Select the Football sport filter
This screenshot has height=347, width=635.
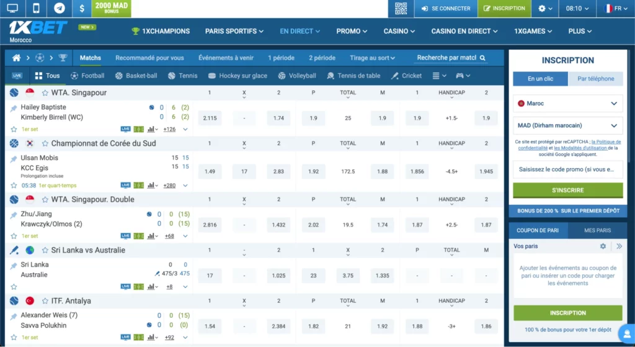pos(87,76)
